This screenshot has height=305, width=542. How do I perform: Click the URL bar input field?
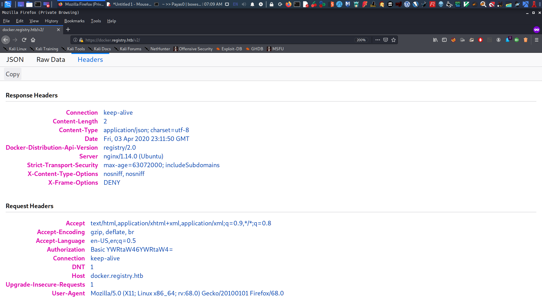click(x=216, y=40)
